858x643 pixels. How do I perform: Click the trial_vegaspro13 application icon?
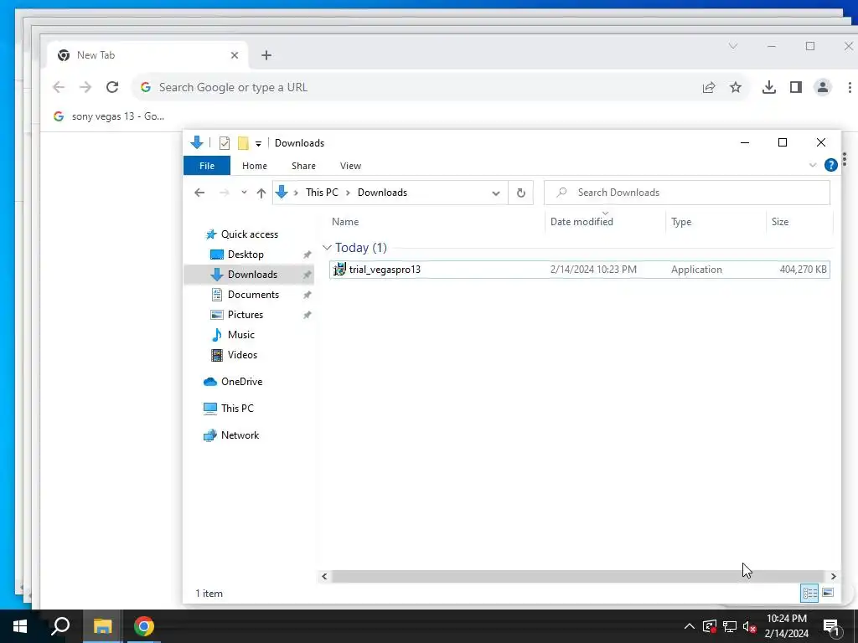pos(340,269)
